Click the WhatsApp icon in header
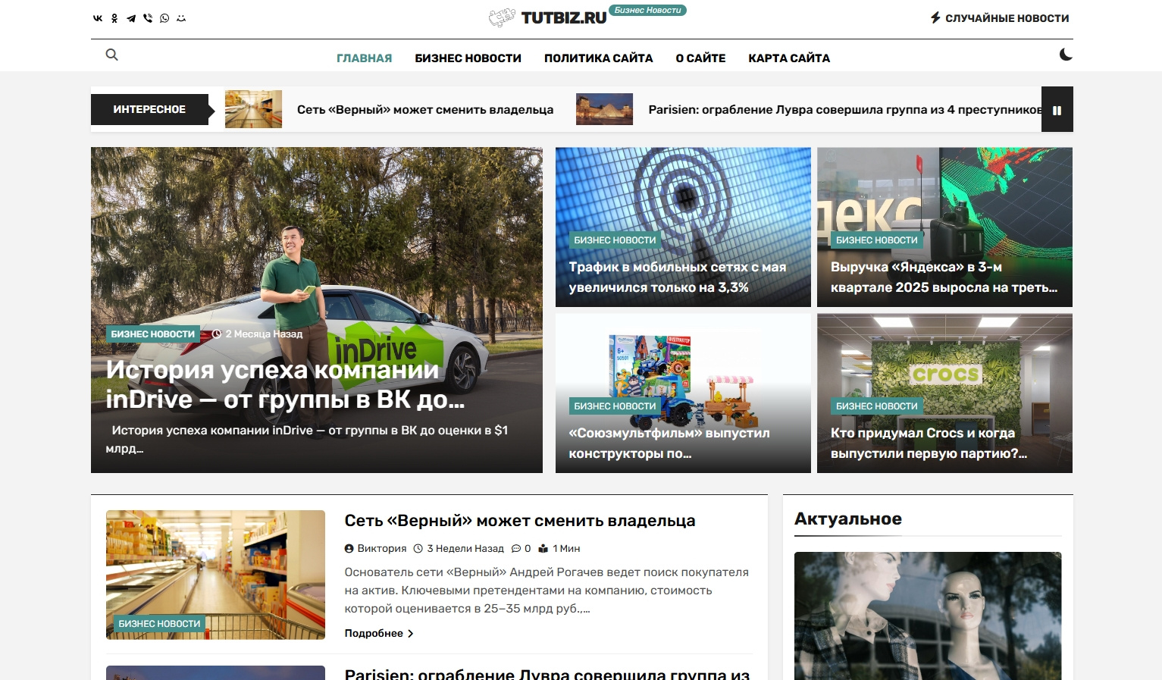This screenshot has width=1162, height=680. (x=164, y=18)
